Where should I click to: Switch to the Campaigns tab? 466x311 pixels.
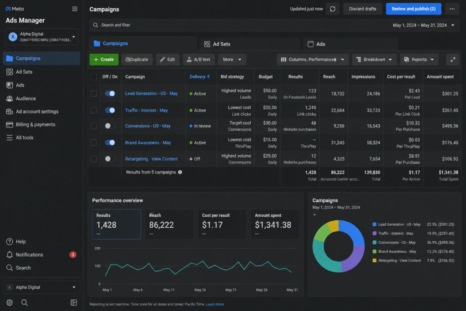tap(143, 43)
